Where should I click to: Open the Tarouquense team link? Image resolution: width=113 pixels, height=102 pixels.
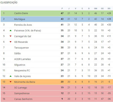(x=21, y=48)
